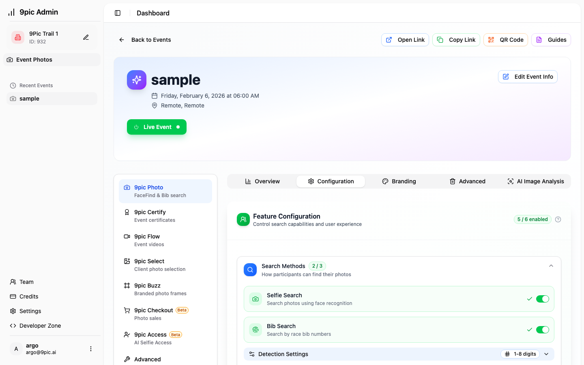Open the AI Image Analysis tab
This screenshot has width=584, height=365.
(x=535, y=181)
